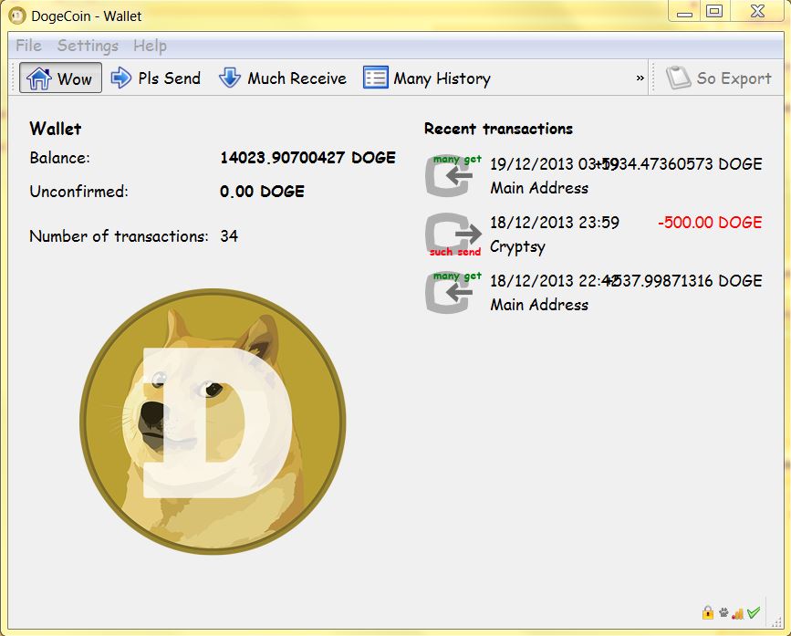Open the Settings menu
This screenshot has height=636, width=791.
point(88,46)
